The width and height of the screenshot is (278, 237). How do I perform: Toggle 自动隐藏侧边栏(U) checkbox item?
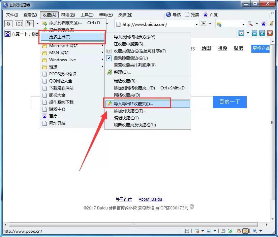148,58
